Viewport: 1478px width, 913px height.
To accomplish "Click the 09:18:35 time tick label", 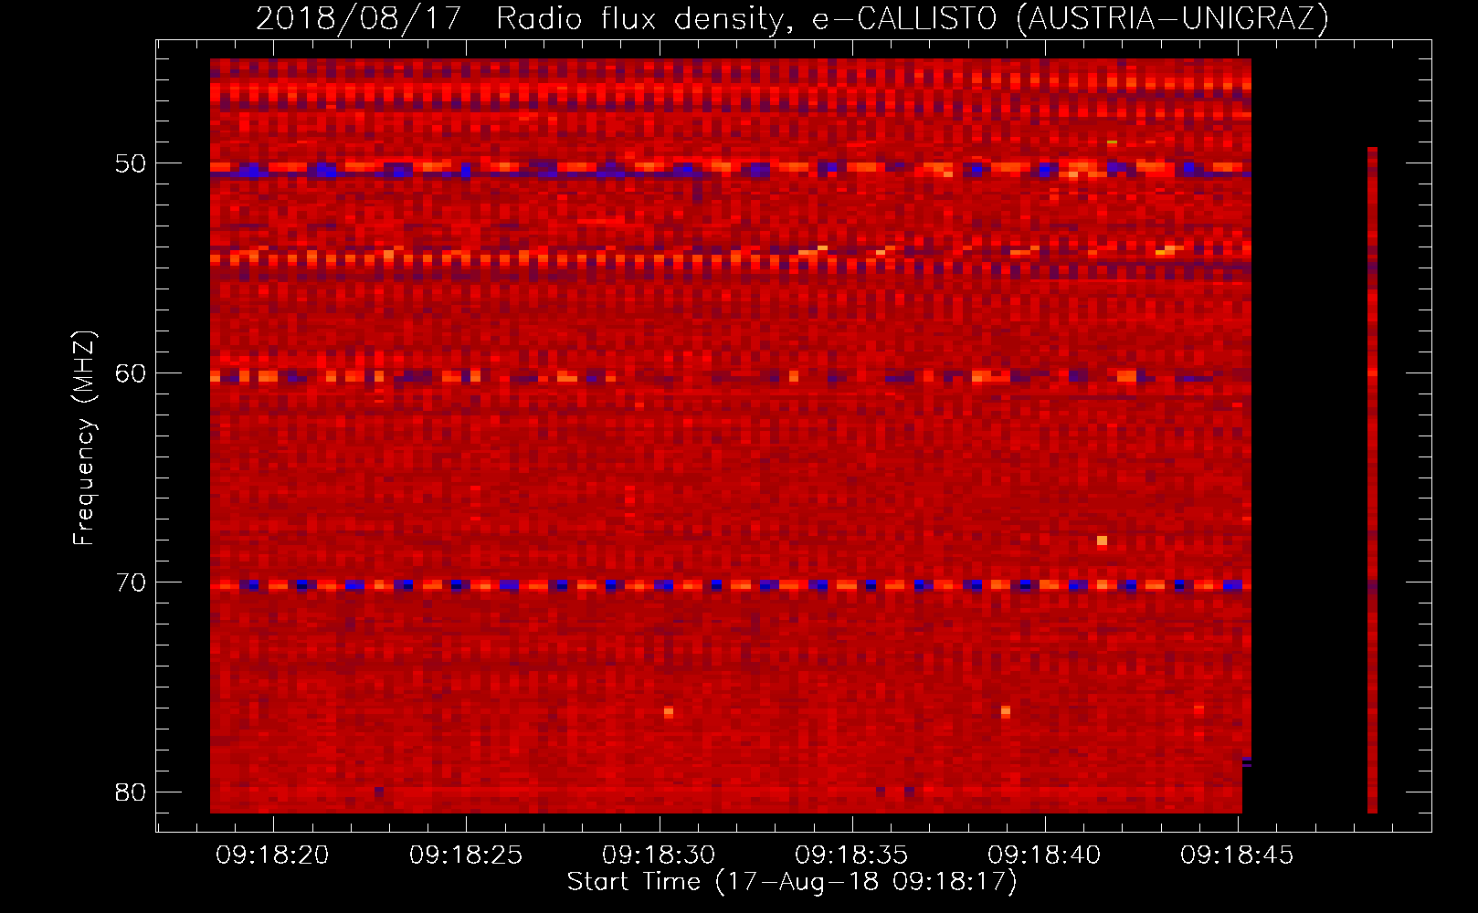I will pyautogui.click(x=851, y=855).
